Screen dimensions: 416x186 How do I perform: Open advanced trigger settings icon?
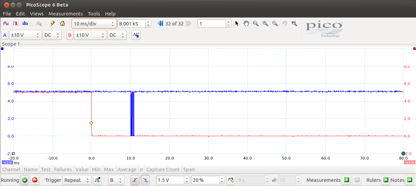[x=97, y=180]
